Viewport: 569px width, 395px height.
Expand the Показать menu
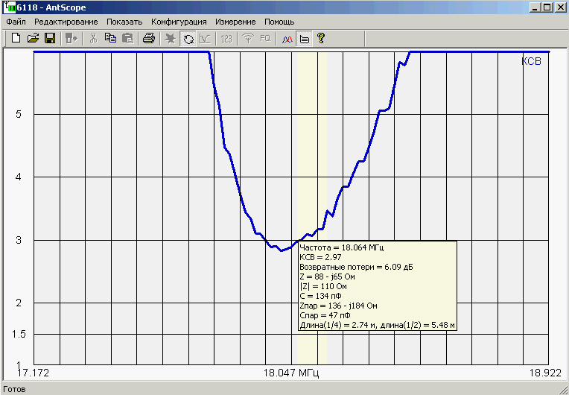click(124, 22)
